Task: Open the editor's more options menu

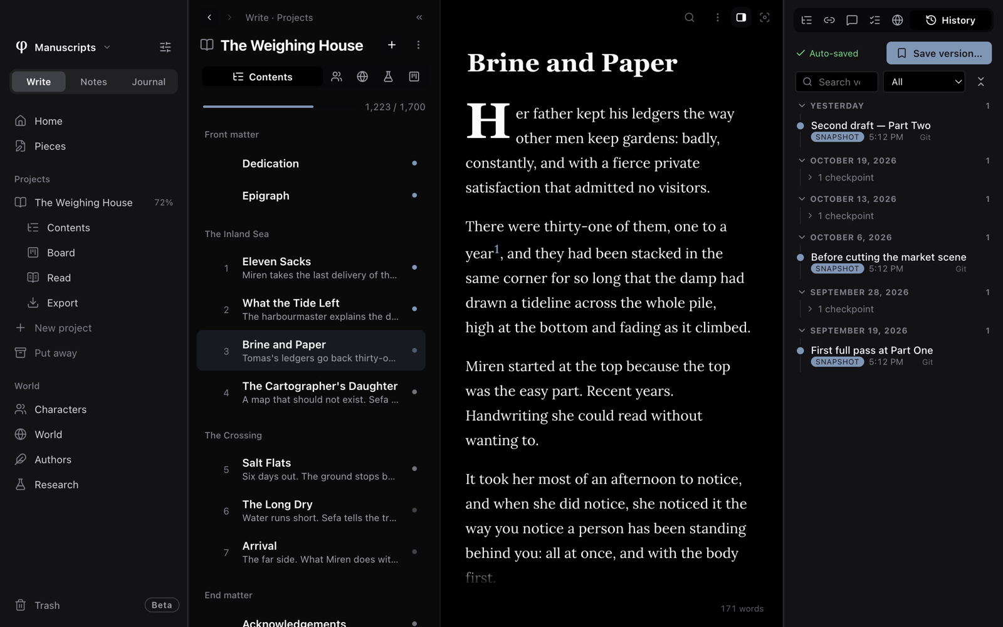Action: coord(717,18)
